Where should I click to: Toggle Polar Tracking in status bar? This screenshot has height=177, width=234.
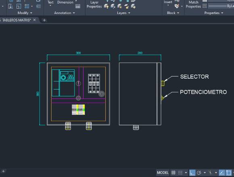tap(199, 173)
